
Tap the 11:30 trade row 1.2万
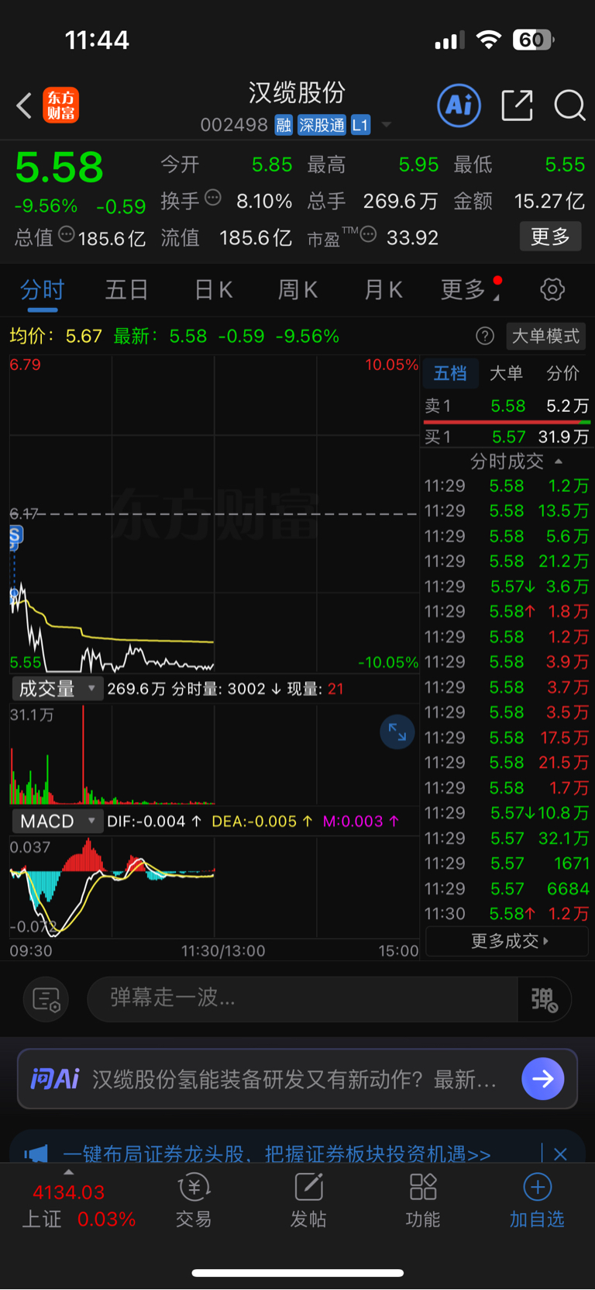pyautogui.click(x=507, y=914)
